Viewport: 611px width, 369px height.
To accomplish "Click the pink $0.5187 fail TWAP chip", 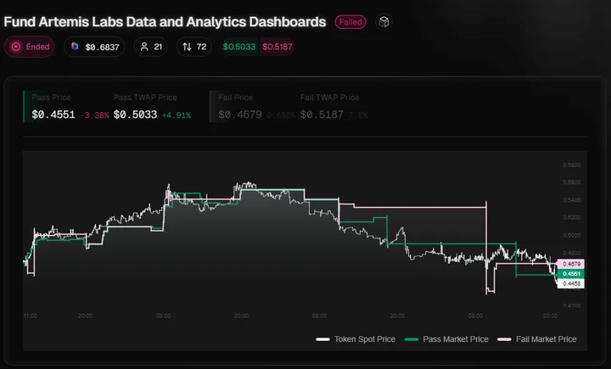I will (x=277, y=47).
